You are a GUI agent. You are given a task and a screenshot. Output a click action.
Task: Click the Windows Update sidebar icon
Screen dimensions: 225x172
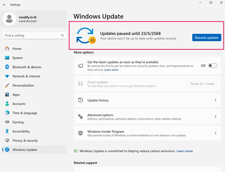pyautogui.click(x=7, y=150)
